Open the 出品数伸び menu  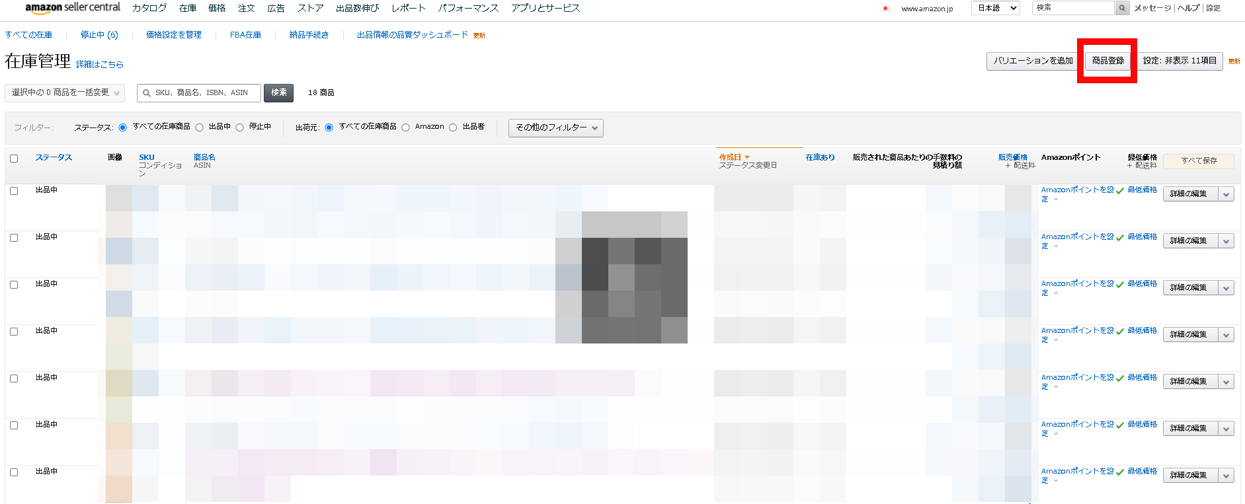point(358,8)
